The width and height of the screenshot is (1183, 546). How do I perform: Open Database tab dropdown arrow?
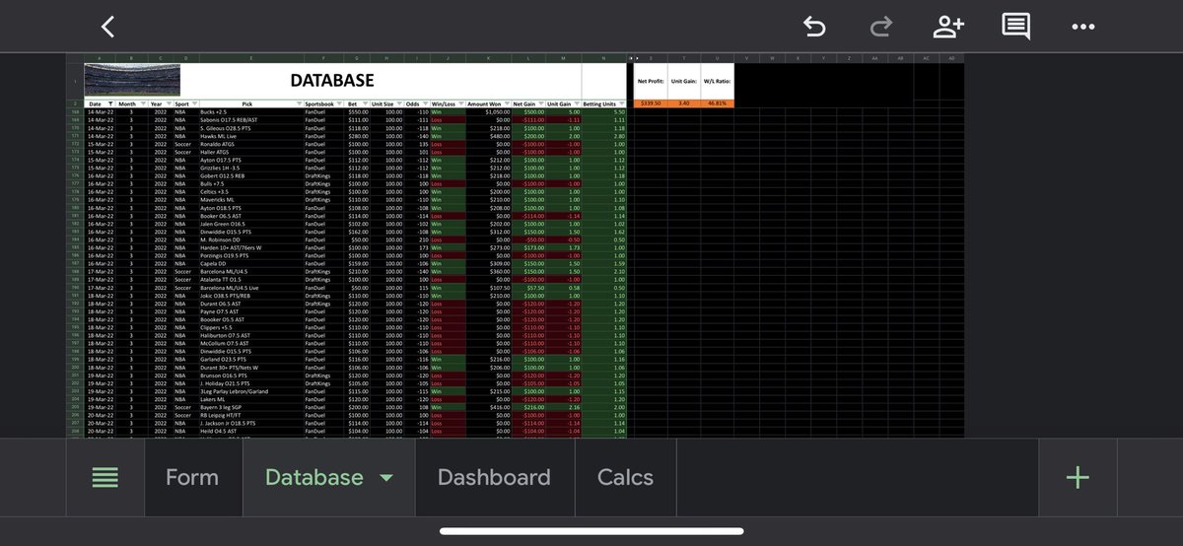(x=386, y=479)
